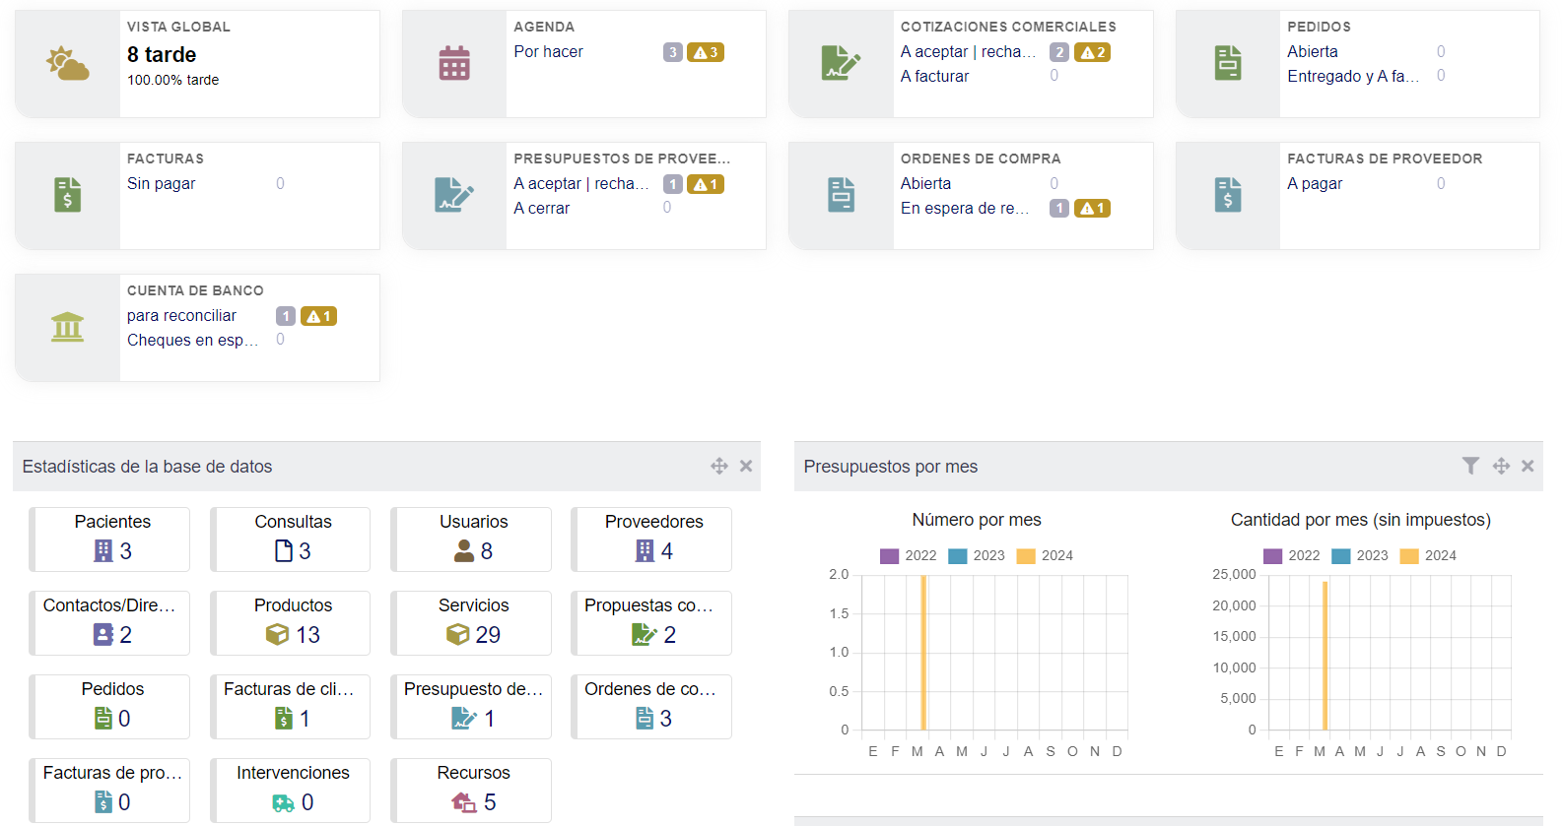
Task: Click the building icon under Proveedores
Action: (x=645, y=551)
